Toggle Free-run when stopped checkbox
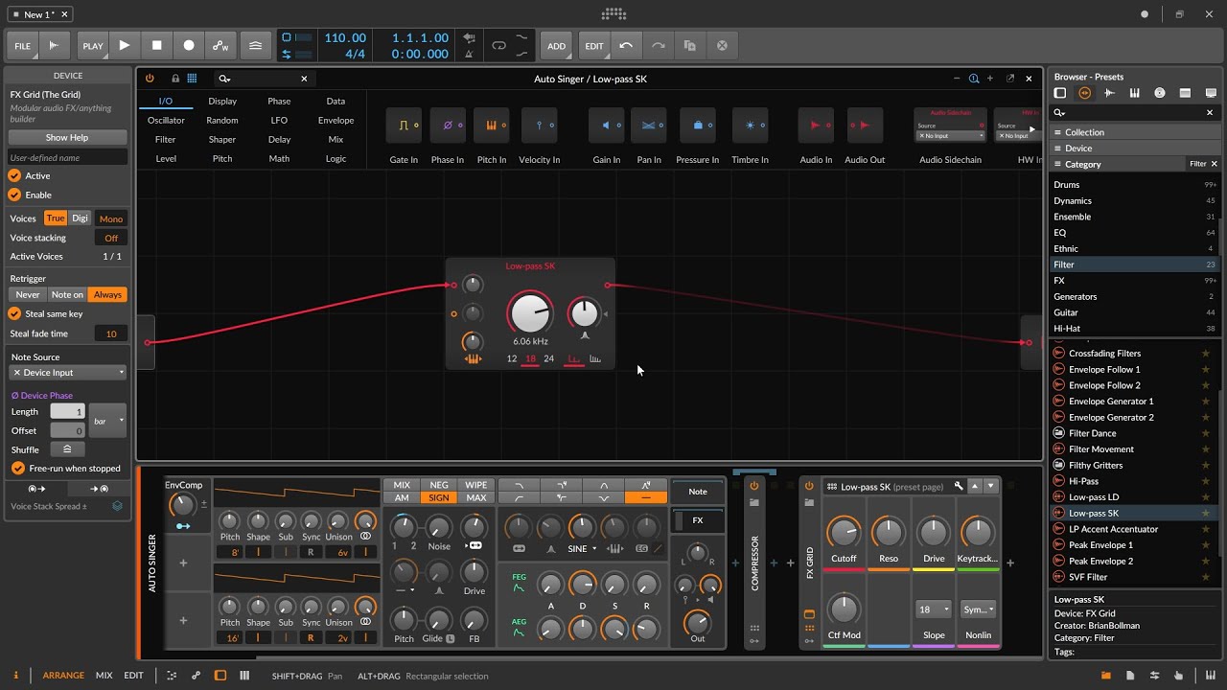Viewport: 1227px width, 690px height. 17,469
